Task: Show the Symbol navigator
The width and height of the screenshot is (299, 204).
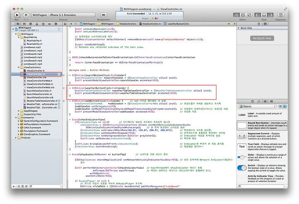Action: (24, 24)
